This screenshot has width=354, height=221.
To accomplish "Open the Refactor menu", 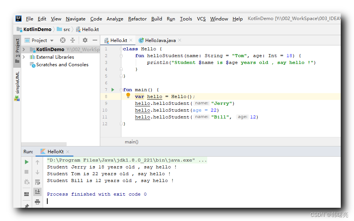I will pyautogui.click(x=137, y=19).
